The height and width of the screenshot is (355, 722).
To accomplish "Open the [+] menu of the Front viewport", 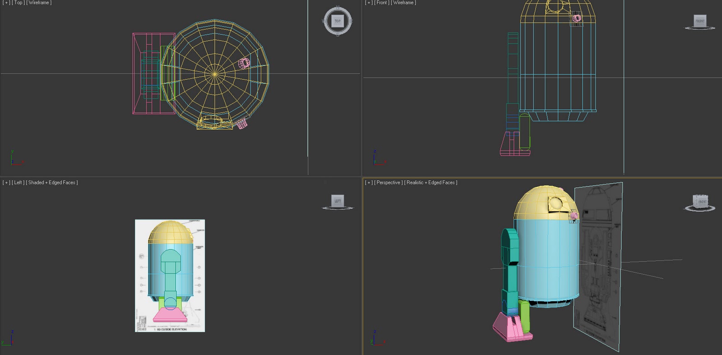I will coord(369,3).
